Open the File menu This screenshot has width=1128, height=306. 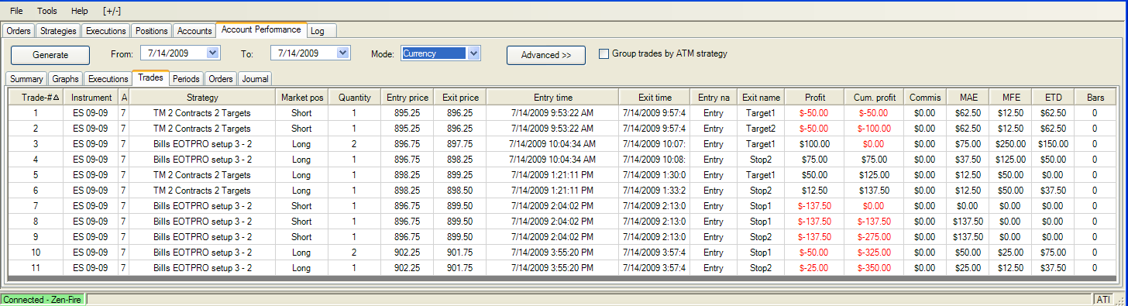pos(15,11)
